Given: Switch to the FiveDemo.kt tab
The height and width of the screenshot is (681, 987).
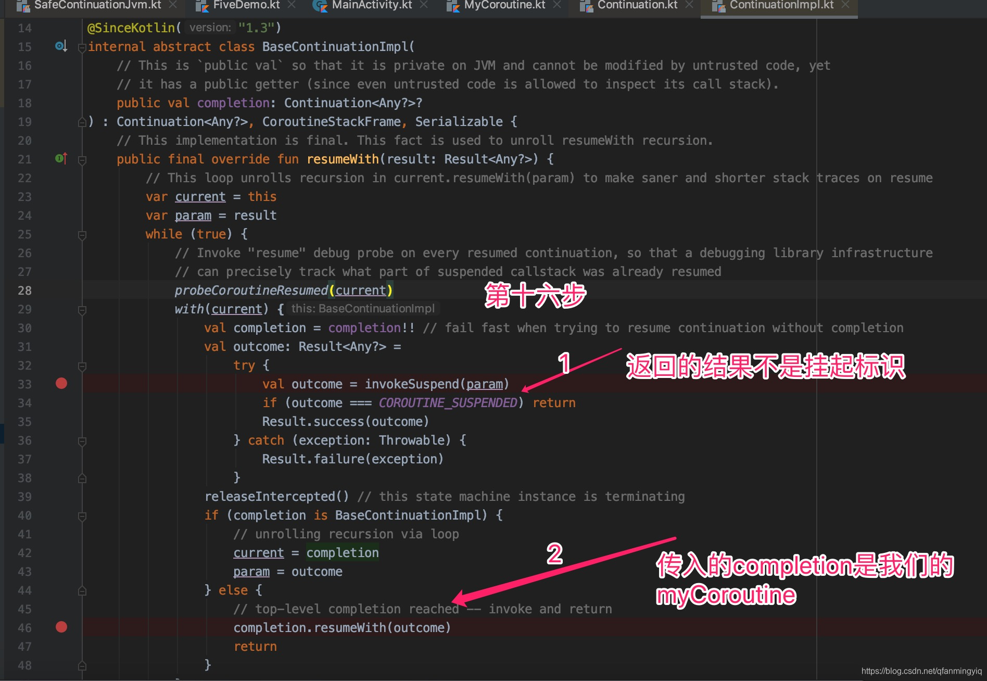Looking at the screenshot, I should [246, 5].
